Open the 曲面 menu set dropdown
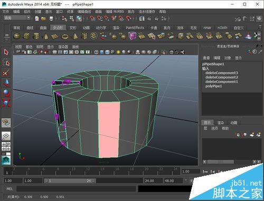Viewport: 264px width, 201px height. [x=17, y=18]
